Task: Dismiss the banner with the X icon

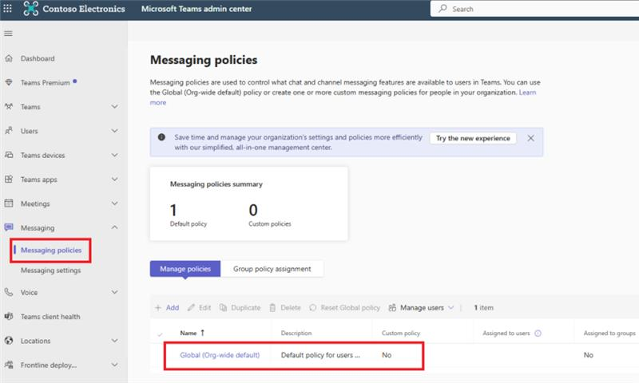Action: pos(530,138)
